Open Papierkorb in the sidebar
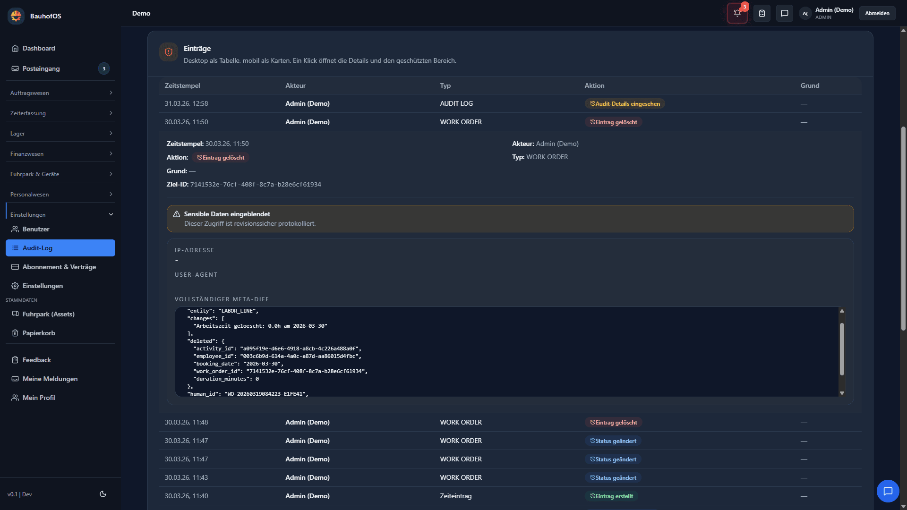The height and width of the screenshot is (510, 907). coord(60,333)
